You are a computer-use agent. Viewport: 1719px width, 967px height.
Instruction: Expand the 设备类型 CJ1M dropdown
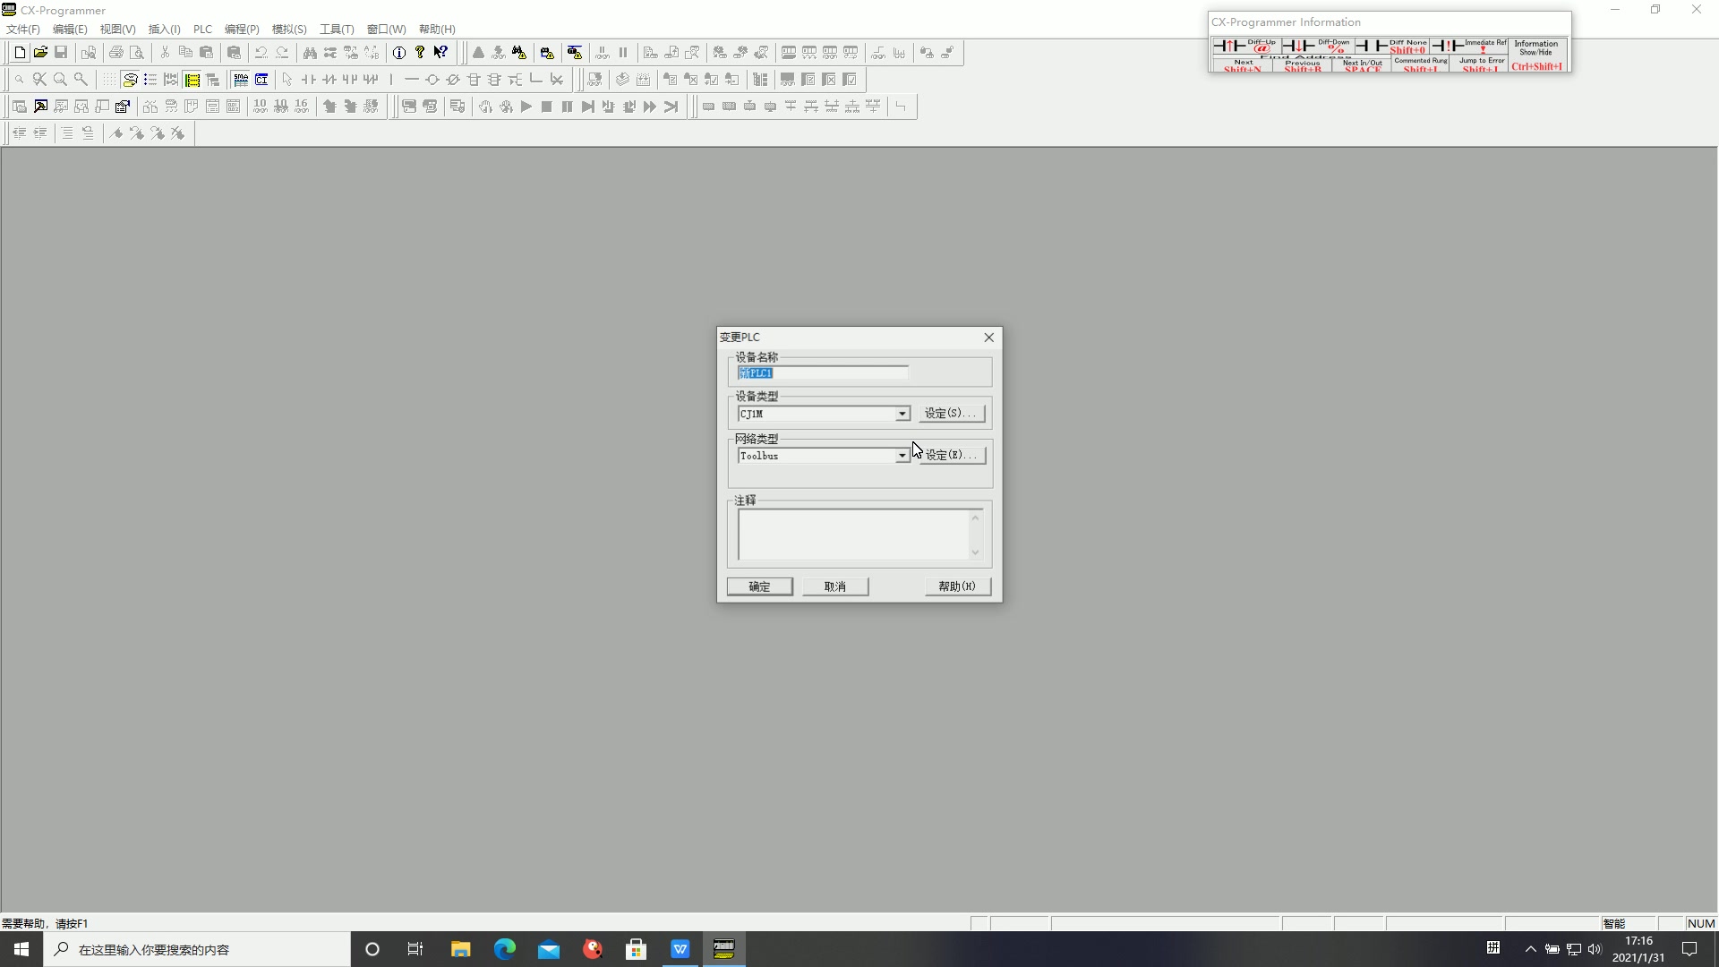pos(902,414)
